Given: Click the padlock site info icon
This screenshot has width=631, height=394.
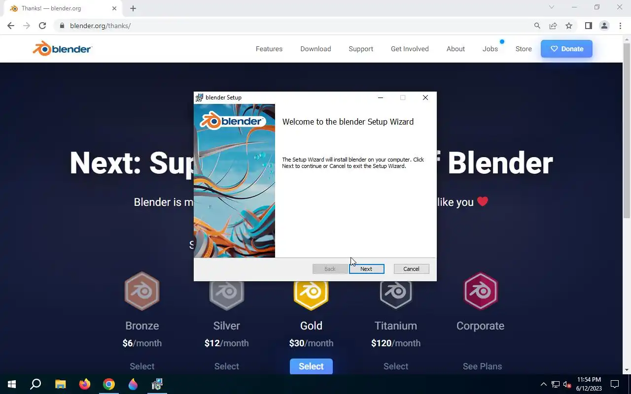Looking at the screenshot, I should point(62,26).
